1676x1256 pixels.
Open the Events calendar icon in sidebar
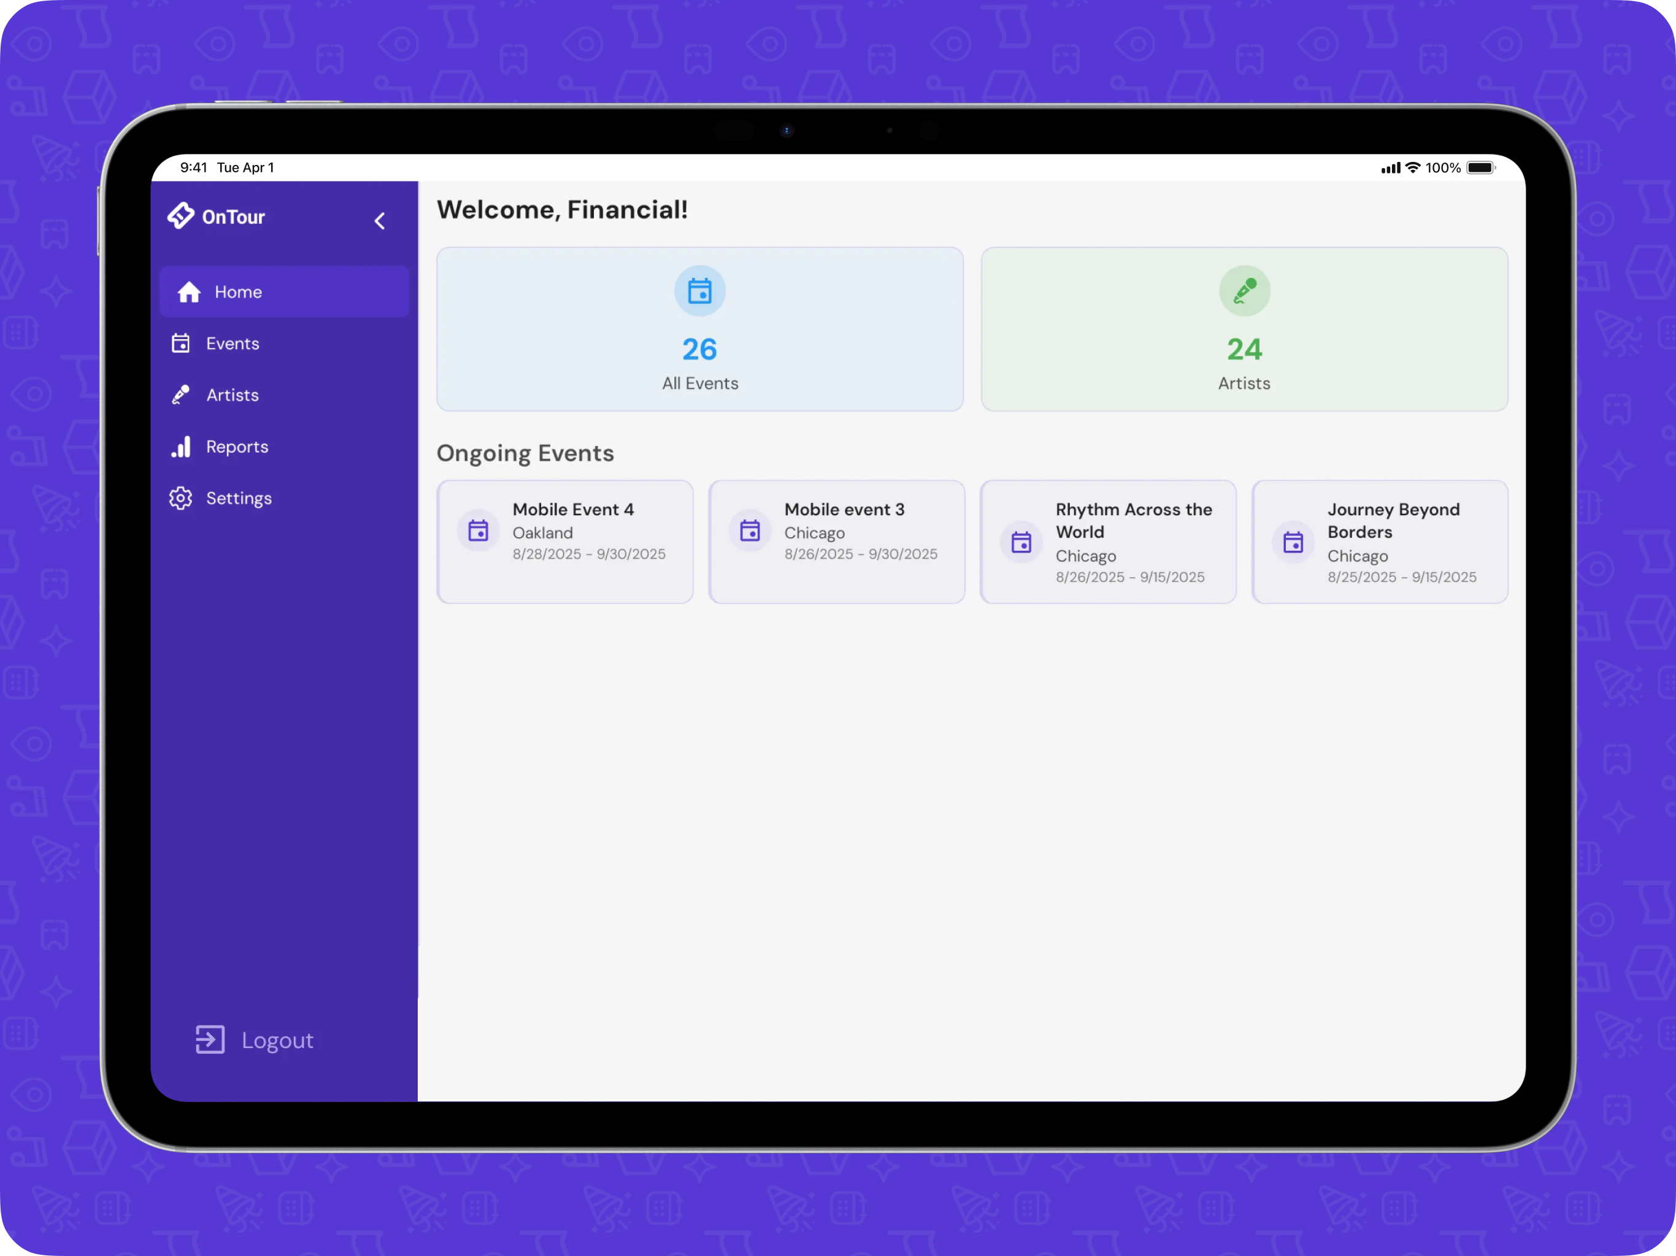click(x=180, y=343)
